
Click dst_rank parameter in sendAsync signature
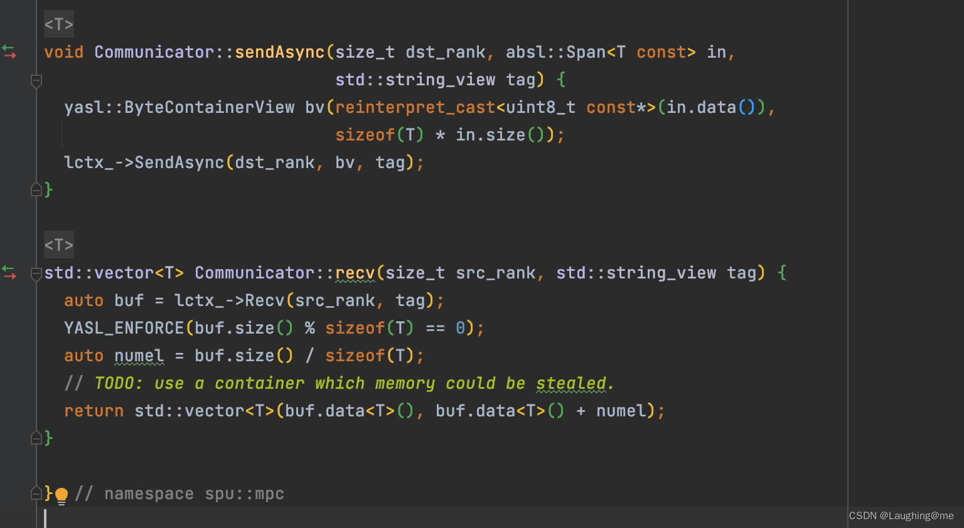tap(446, 52)
